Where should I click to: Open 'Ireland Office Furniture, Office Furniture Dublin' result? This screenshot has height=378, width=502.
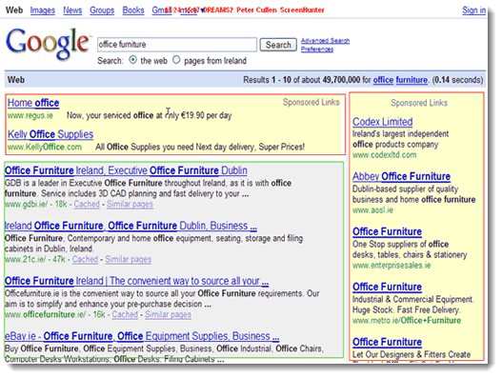(x=131, y=226)
